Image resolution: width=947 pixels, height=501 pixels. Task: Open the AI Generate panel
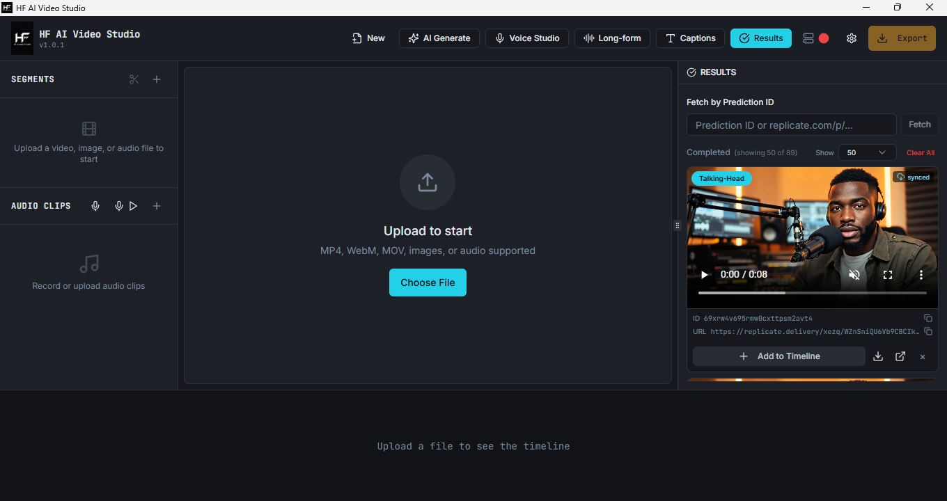click(x=439, y=38)
